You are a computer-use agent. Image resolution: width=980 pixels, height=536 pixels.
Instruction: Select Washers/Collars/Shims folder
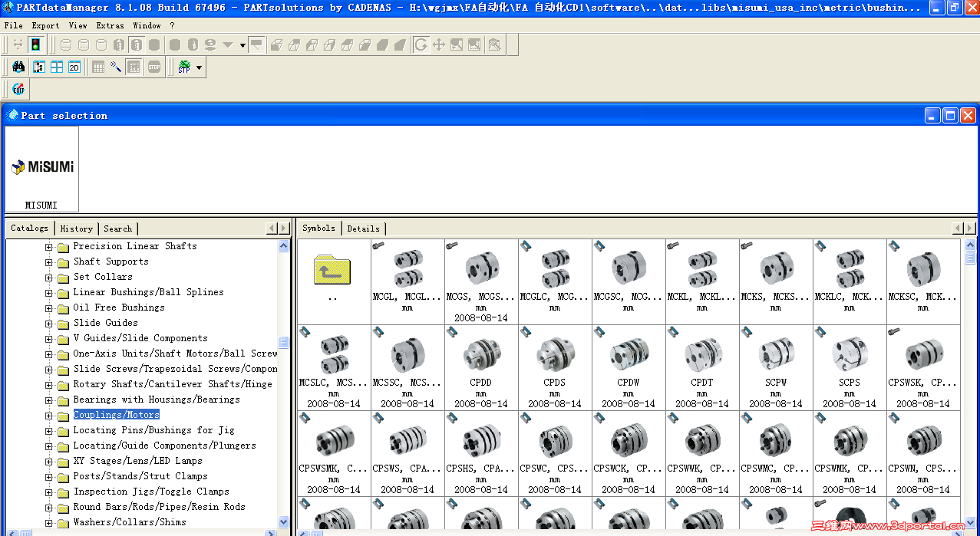point(130,522)
